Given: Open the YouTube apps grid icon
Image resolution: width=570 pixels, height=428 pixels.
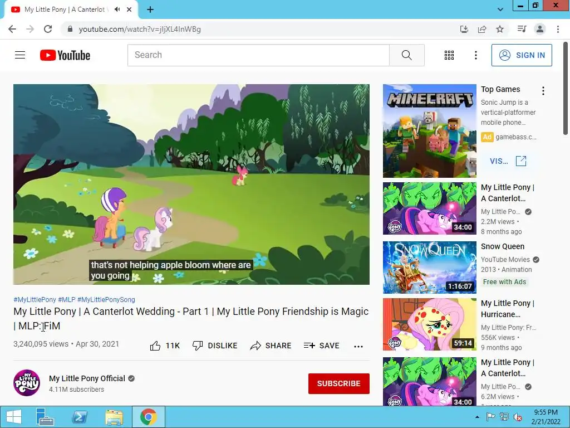Looking at the screenshot, I should tap(449, 55).
